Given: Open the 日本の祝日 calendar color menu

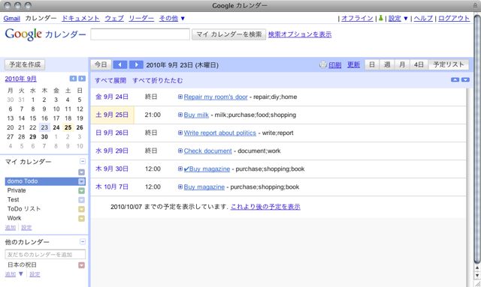Looking at the screenshot, I should 81,265.
